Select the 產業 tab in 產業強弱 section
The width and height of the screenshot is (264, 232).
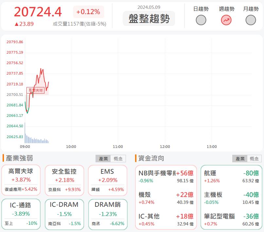coord(103,159)
